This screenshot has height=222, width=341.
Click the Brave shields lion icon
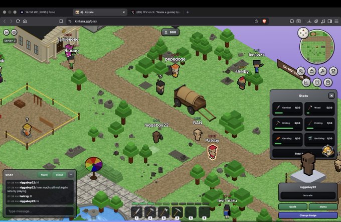[x=264, y=21]
